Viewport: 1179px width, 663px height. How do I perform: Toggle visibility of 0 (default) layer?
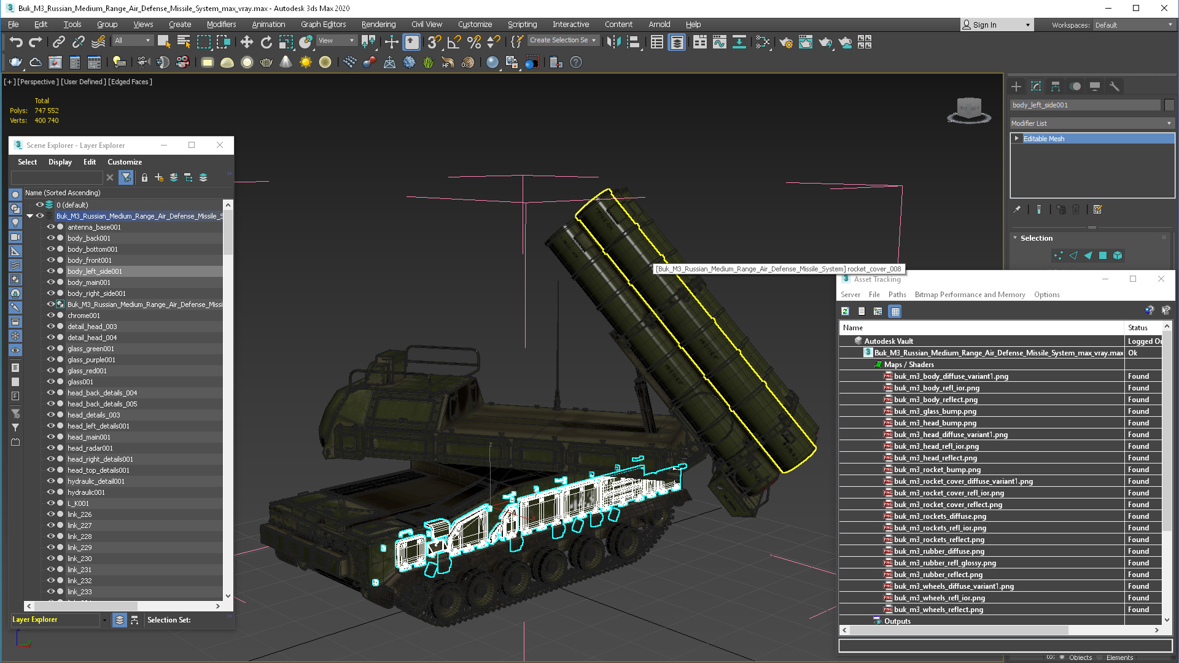[40, 204]
